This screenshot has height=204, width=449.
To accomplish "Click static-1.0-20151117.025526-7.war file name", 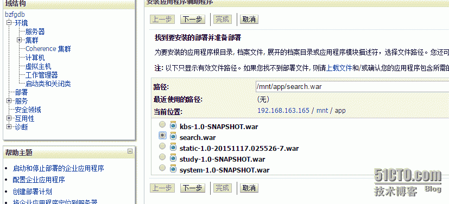I will 239,149.
